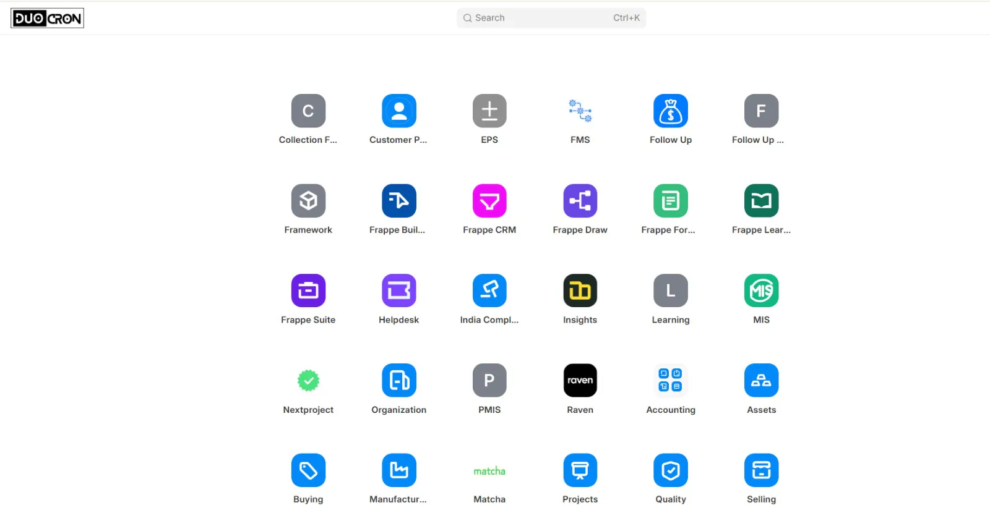Open the Manufactur... factory icon

click(x=399, y=470)
